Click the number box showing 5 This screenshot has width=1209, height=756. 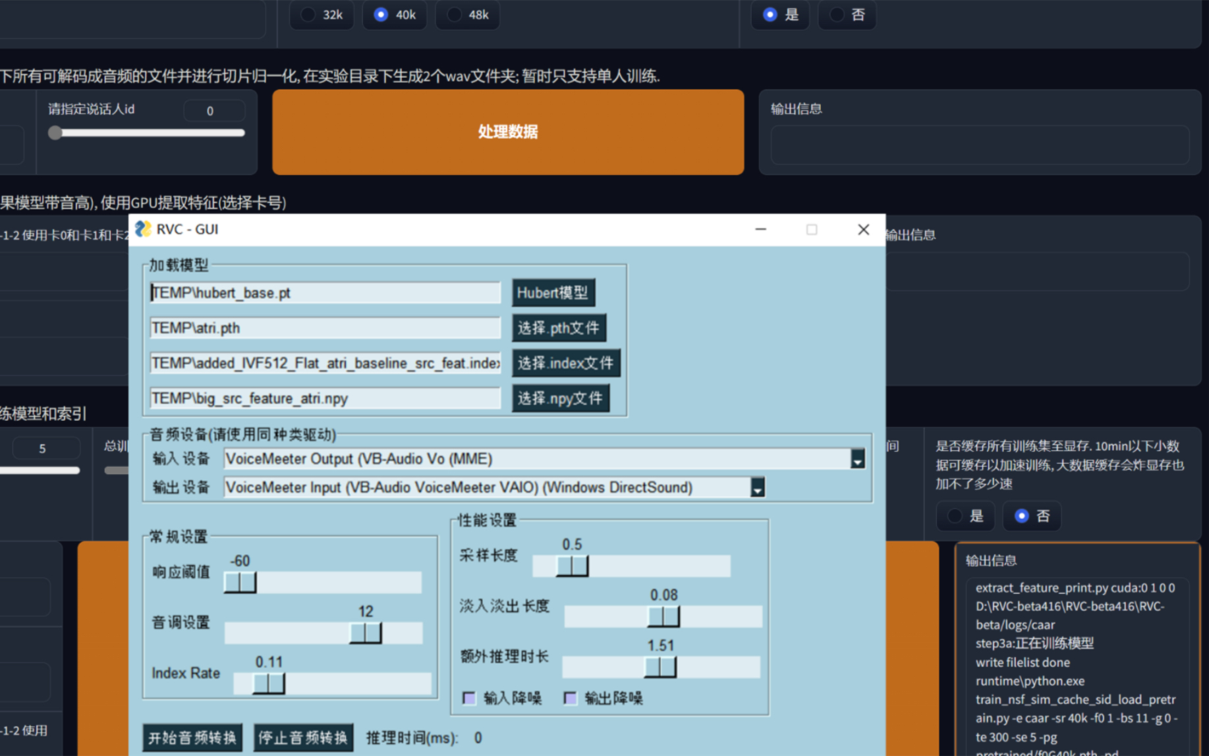45,448
